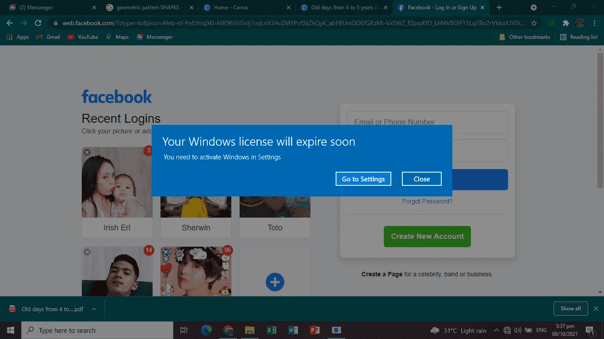604x339 pixels.
Task: Open the green extension icon in toolbar
Action: coord(552,23)
